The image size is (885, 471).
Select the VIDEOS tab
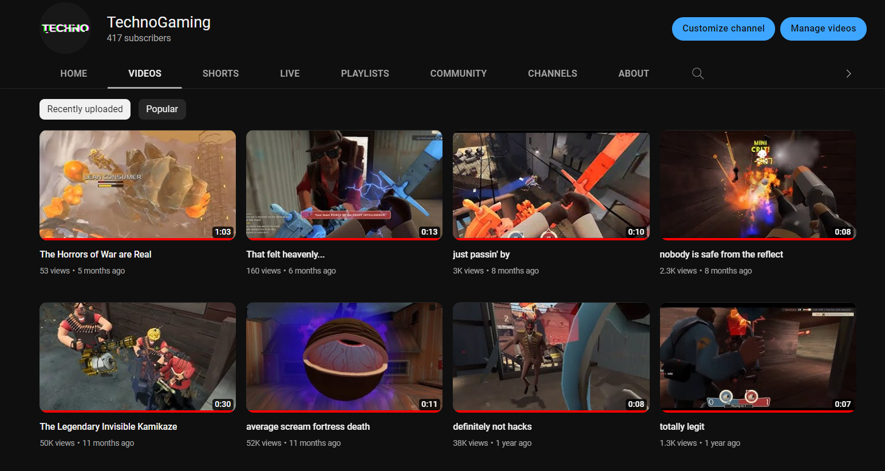145,73
